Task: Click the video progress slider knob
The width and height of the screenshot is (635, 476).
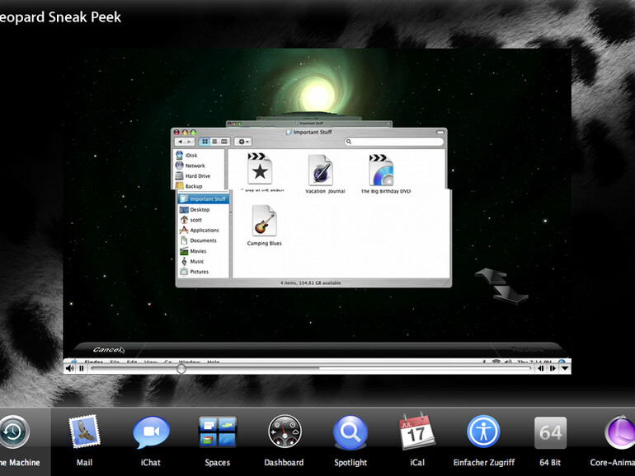Action: coord(181,369)
